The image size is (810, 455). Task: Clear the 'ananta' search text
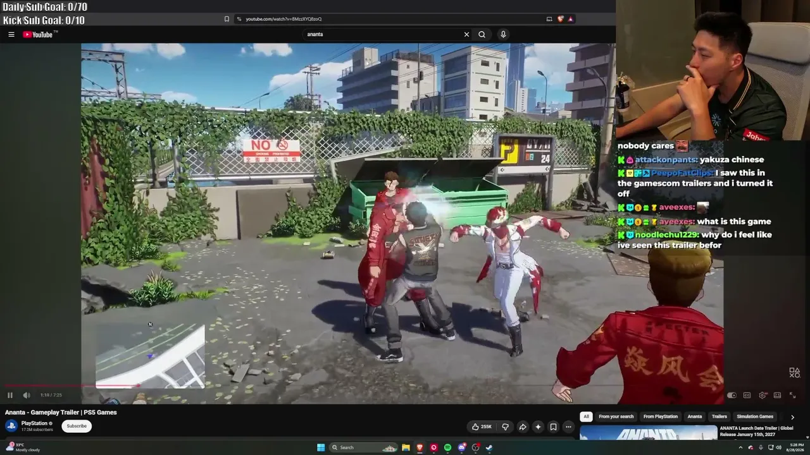tap(466, 35)
